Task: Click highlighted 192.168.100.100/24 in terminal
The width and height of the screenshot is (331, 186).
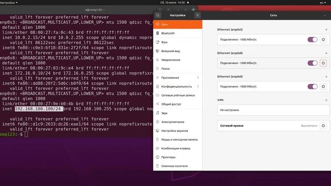Action: click(39, 109)
